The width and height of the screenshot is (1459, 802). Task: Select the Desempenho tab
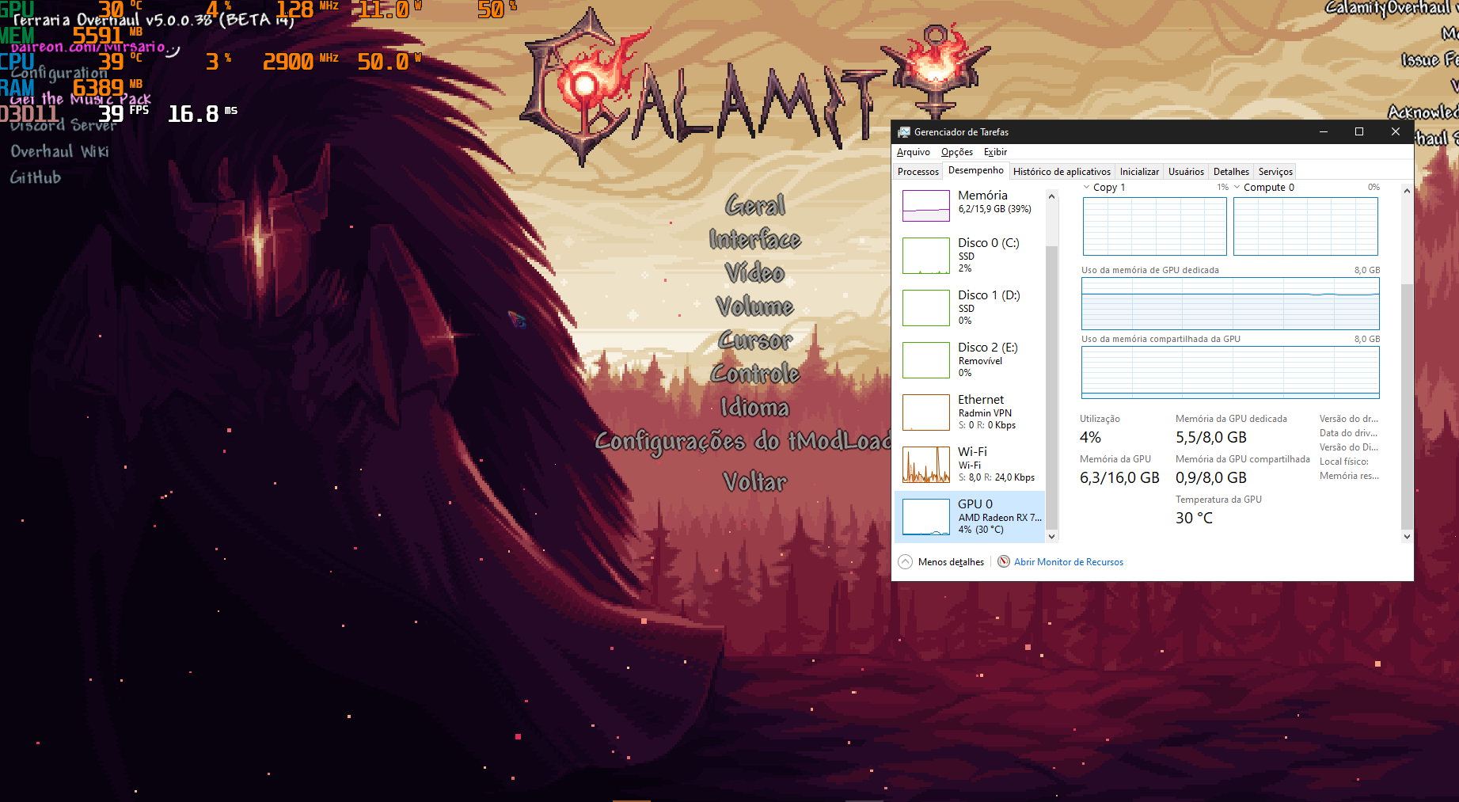pyautogui.click(x=976, y=170)
